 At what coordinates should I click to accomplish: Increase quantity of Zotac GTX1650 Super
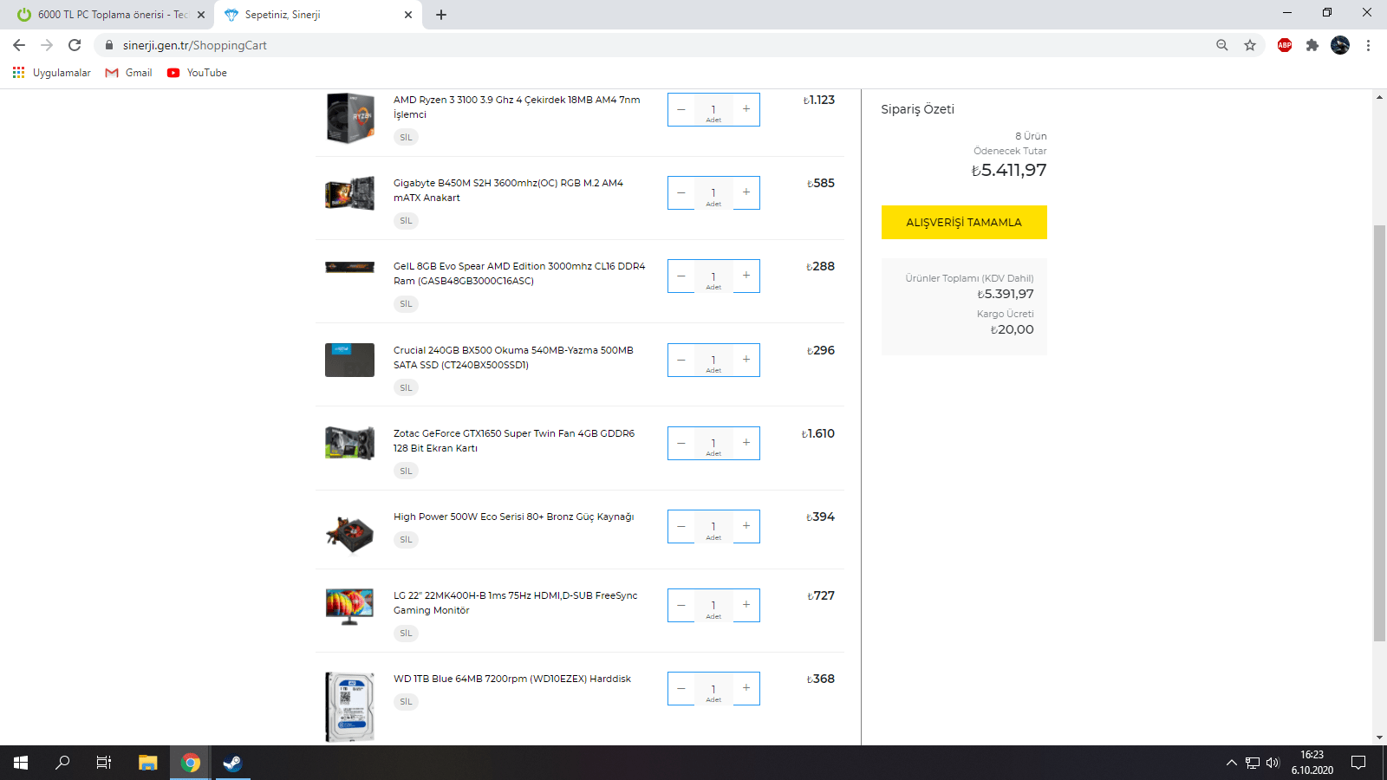[746, 443]
